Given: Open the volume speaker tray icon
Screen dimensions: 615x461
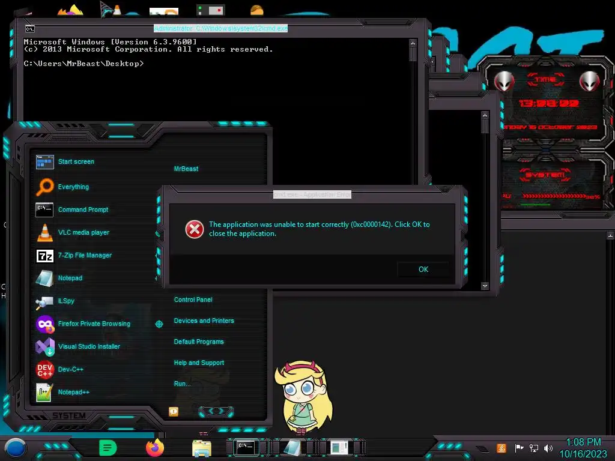Looking at the screenshot, I should 548,448.
